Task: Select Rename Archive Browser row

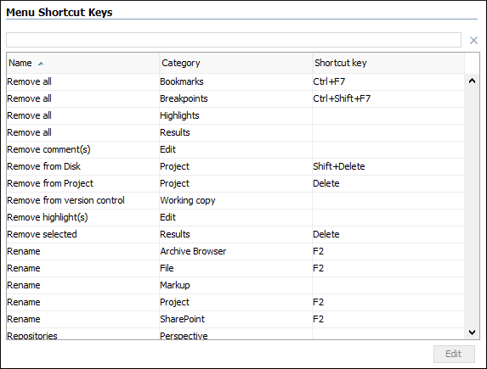Action: 235,251
